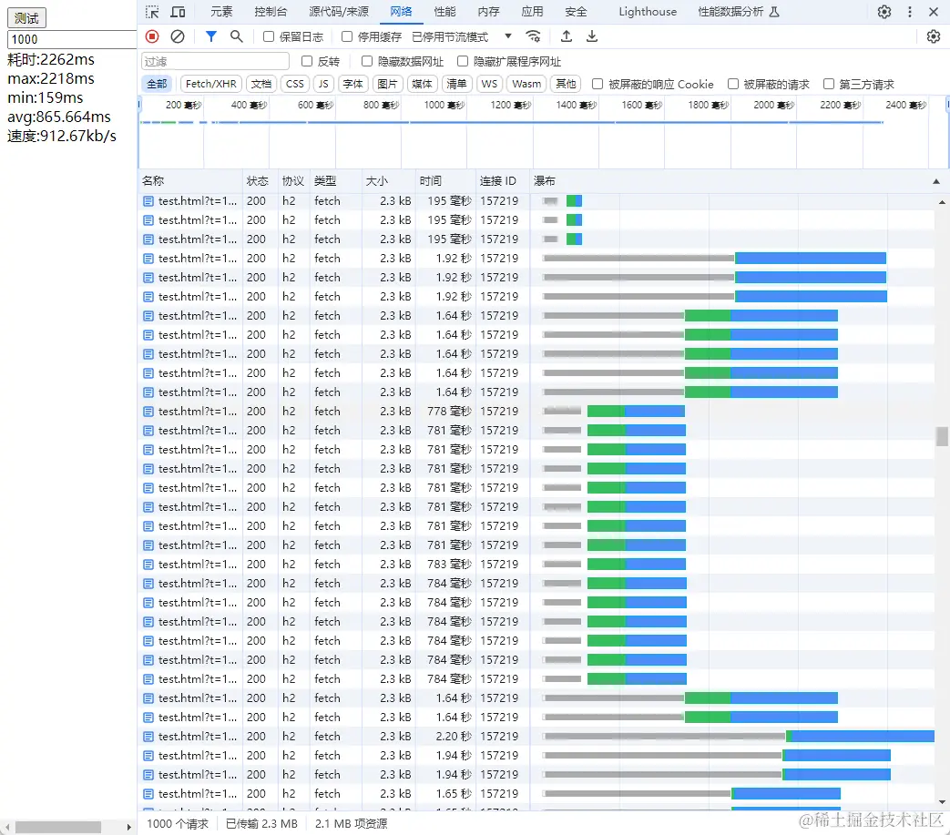Tick 隐藏扩展程序网址 checkbox
This screenshot has height=835, width=950.
click(x=463, y=61)
